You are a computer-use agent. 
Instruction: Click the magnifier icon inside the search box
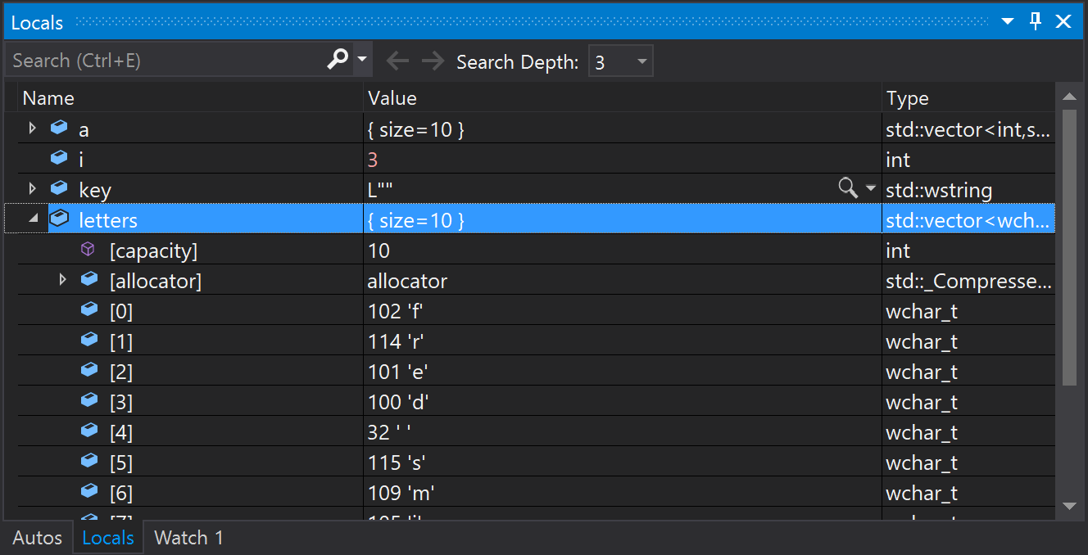337,59
